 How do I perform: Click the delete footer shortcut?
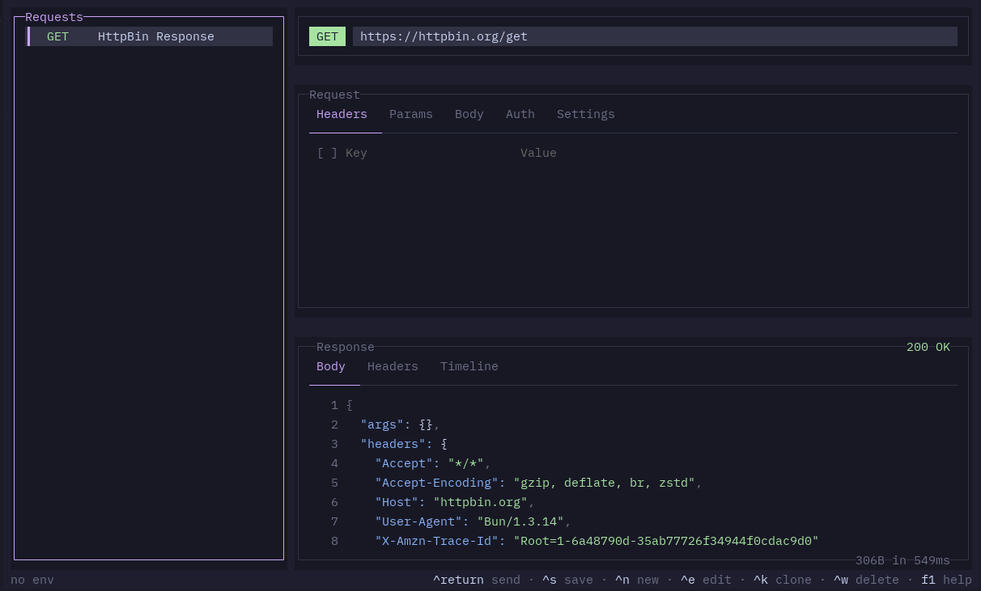click(x=866, y=580)
